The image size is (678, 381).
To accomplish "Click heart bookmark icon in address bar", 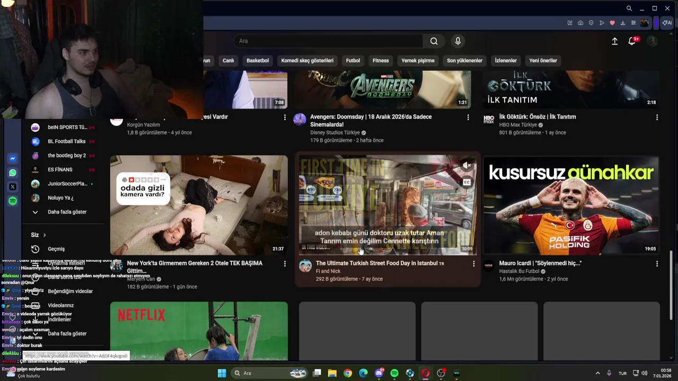I will point(612,23).
